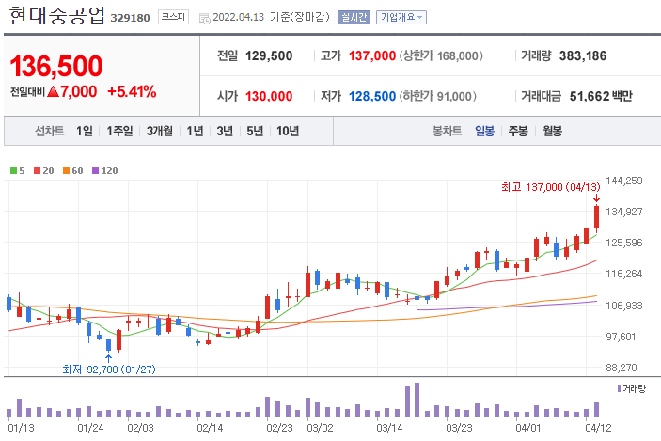Click the high price 137,000 value
Screen dimensions: 661x441
coord(372,56)
